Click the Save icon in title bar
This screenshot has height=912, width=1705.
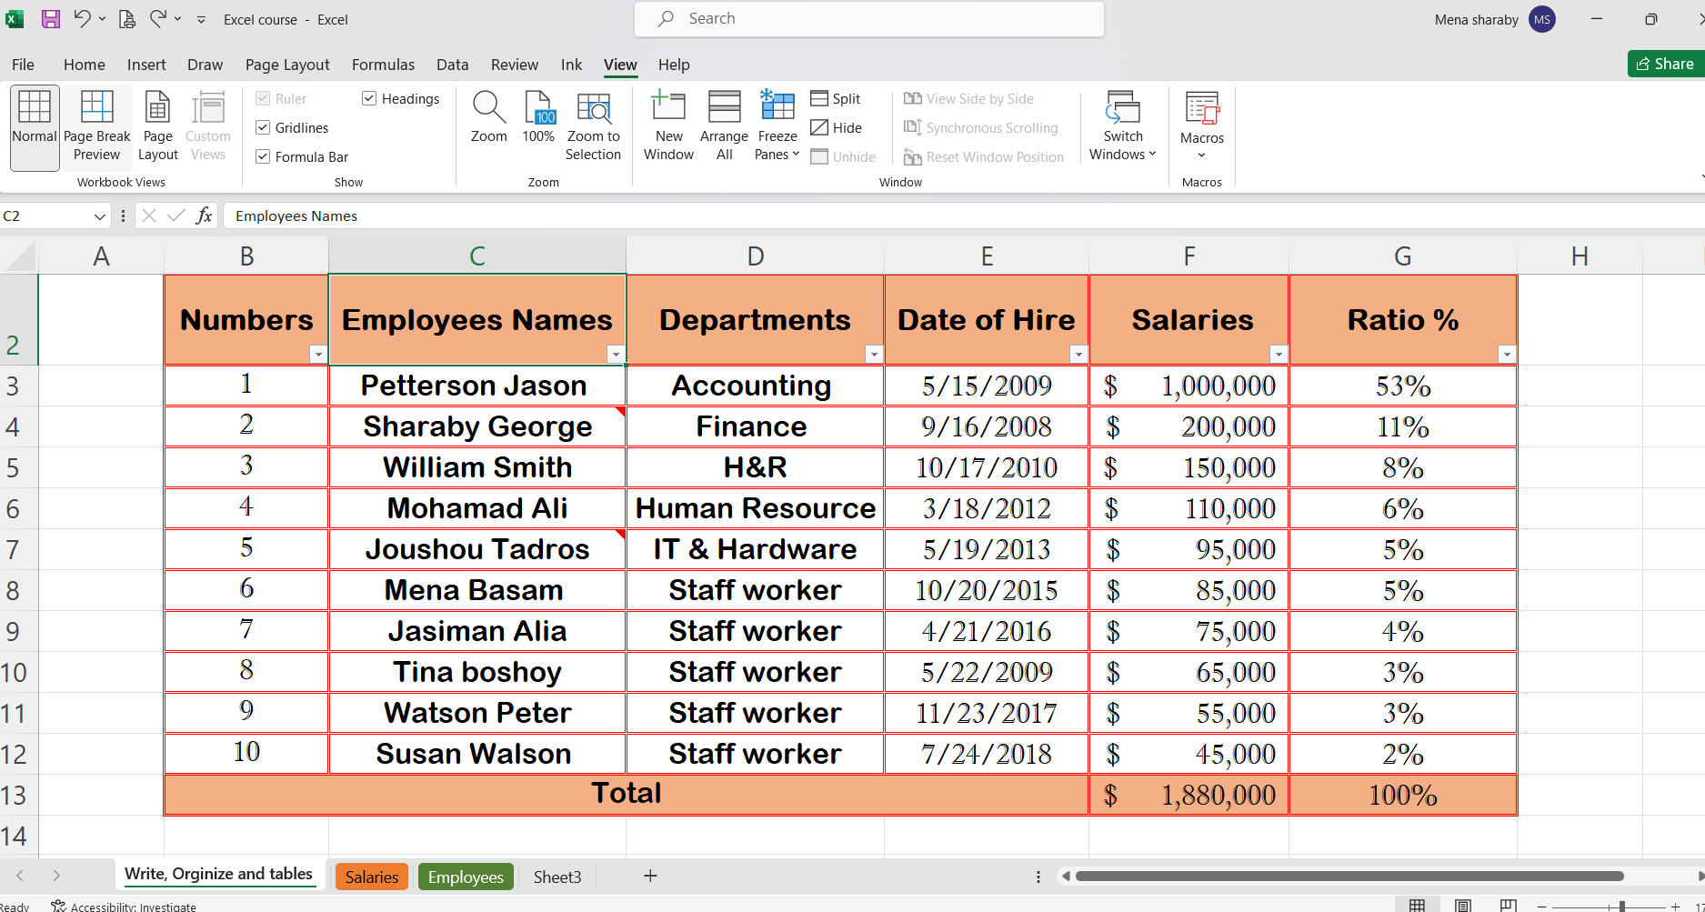pos(51,19)
